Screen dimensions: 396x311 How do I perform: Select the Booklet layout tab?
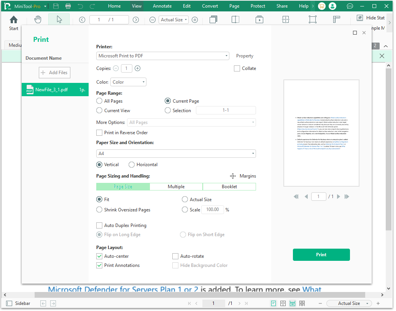[229, 187]
